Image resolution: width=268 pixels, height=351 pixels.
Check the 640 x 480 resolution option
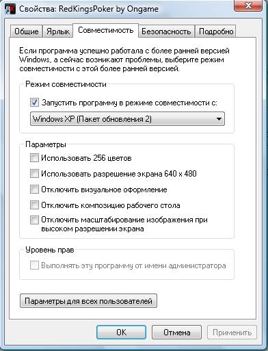(34, 174)
